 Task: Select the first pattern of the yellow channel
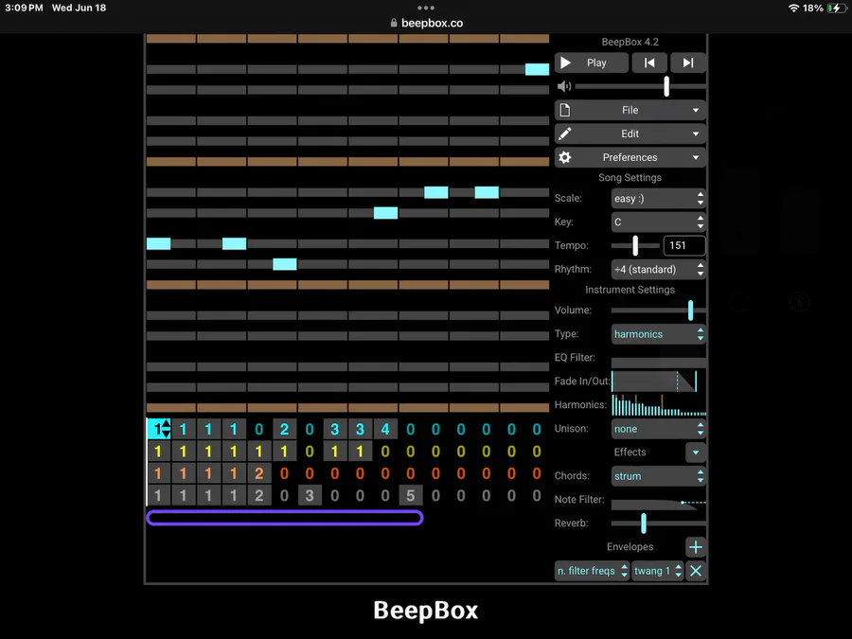(158, 452)
